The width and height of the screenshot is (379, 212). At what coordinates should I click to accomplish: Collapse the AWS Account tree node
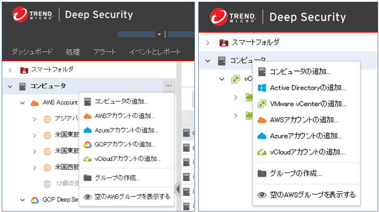pos(22,103)
